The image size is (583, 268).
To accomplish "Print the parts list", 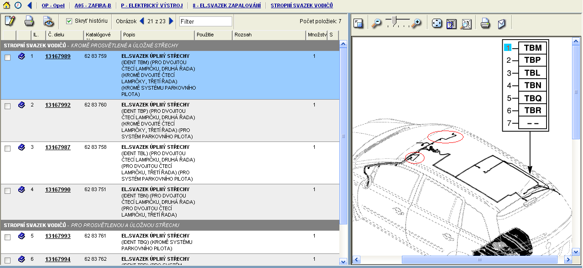I will click(x=29, y=21).
